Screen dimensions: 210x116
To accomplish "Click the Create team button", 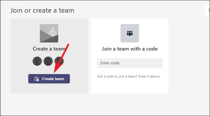I will pyautogui.click(x=49, y=79).
